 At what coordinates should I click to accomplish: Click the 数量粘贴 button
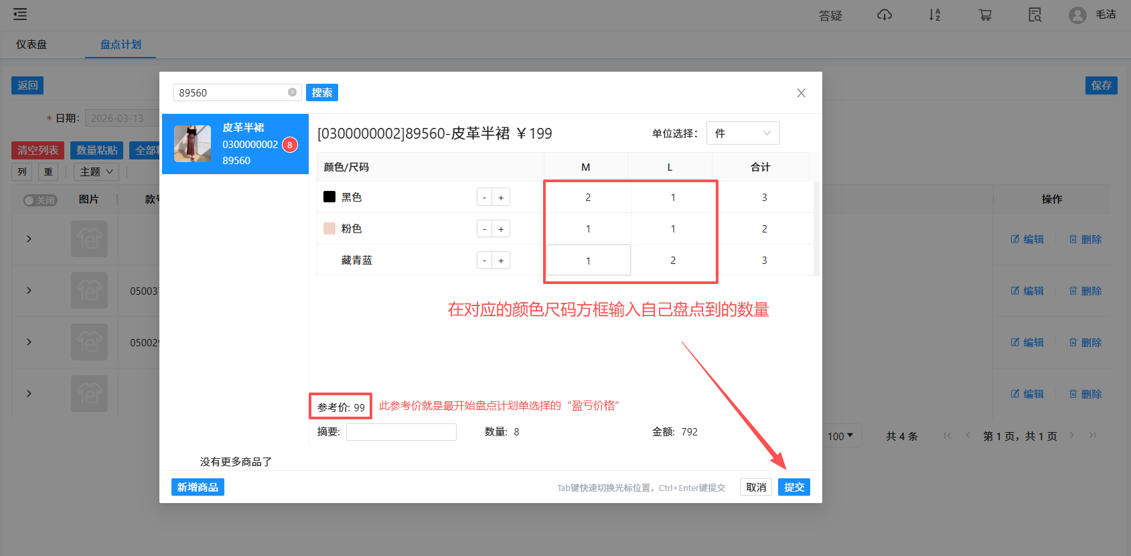pyautogui.click(x=97, y=150)
